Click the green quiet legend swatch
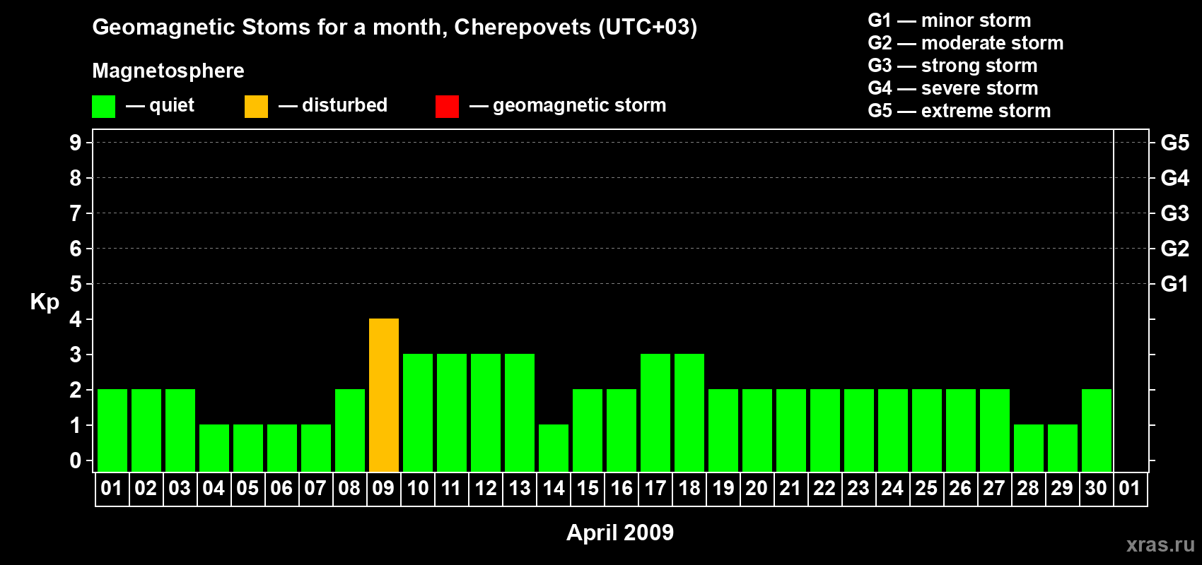Viewport: 1202px width, 565px height. 103,107
